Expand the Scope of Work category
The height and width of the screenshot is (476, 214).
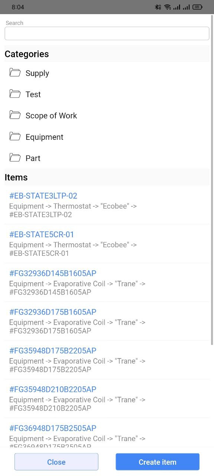(x=51, y=116)
